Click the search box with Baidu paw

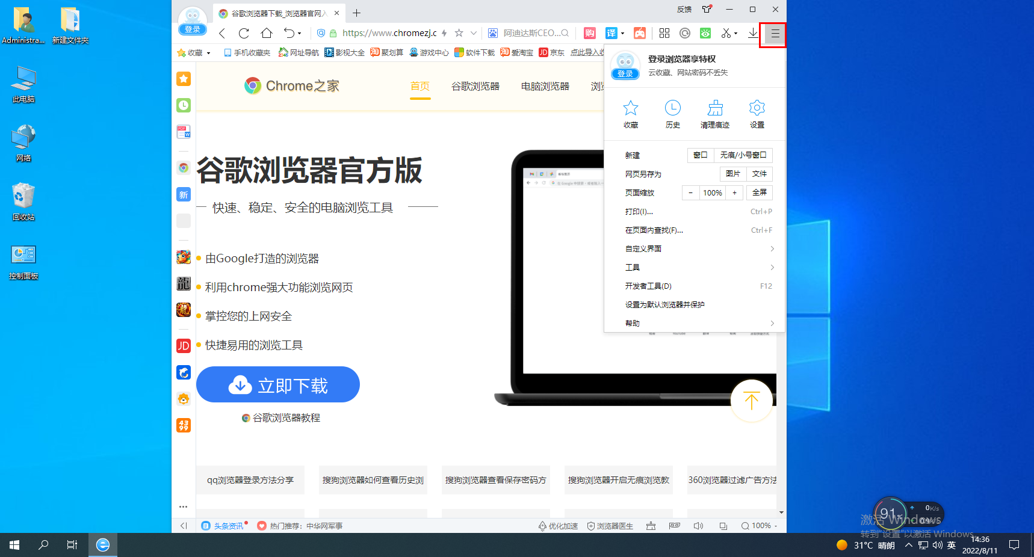click(530, 33)
